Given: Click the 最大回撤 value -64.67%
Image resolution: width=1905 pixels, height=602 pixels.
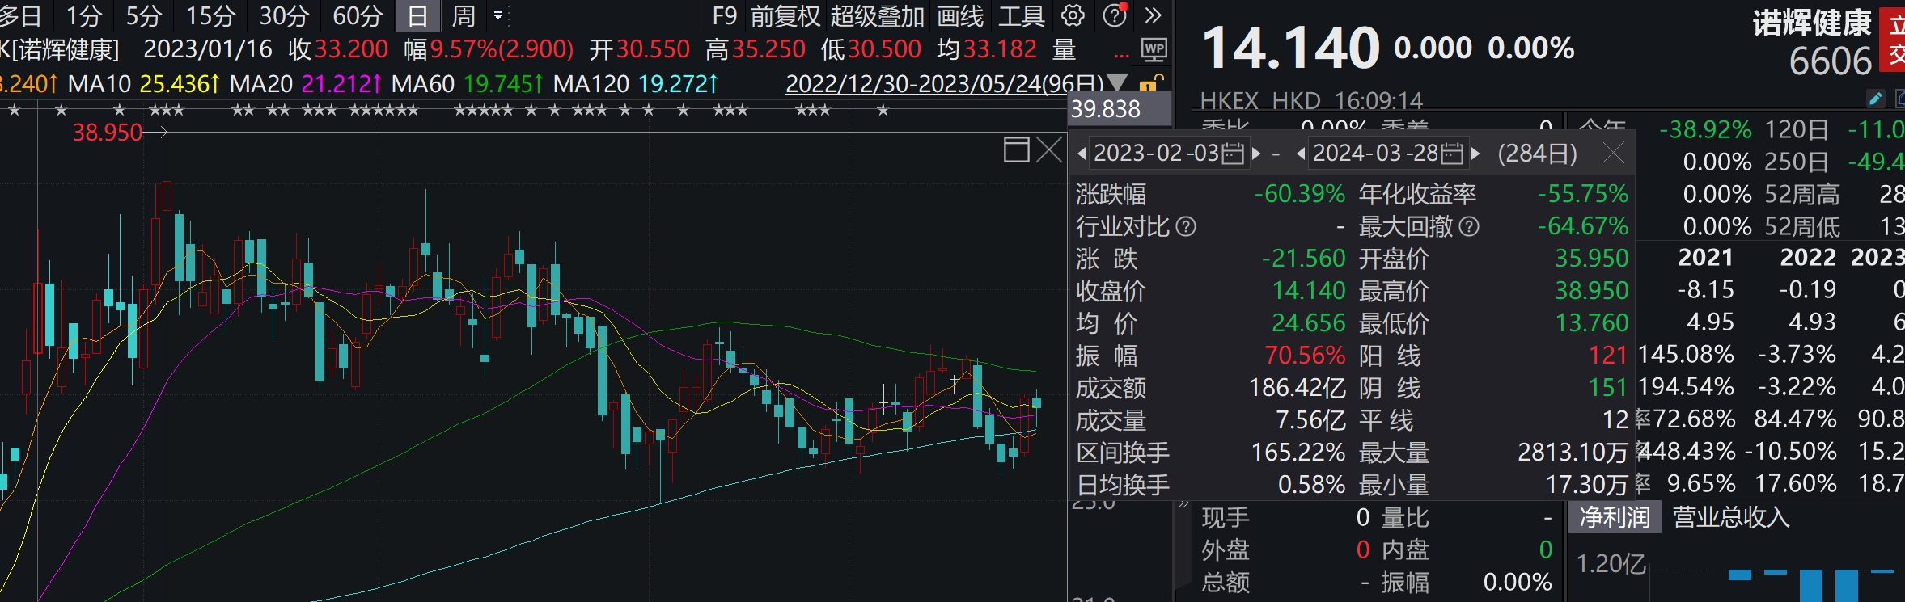Looking at the screenshot, I should tap(1583, 226).
